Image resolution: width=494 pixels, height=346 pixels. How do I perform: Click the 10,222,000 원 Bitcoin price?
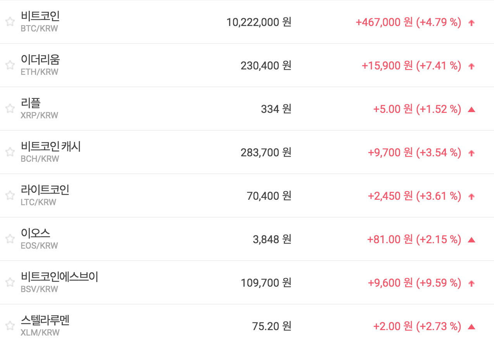[x=259, y=22]
